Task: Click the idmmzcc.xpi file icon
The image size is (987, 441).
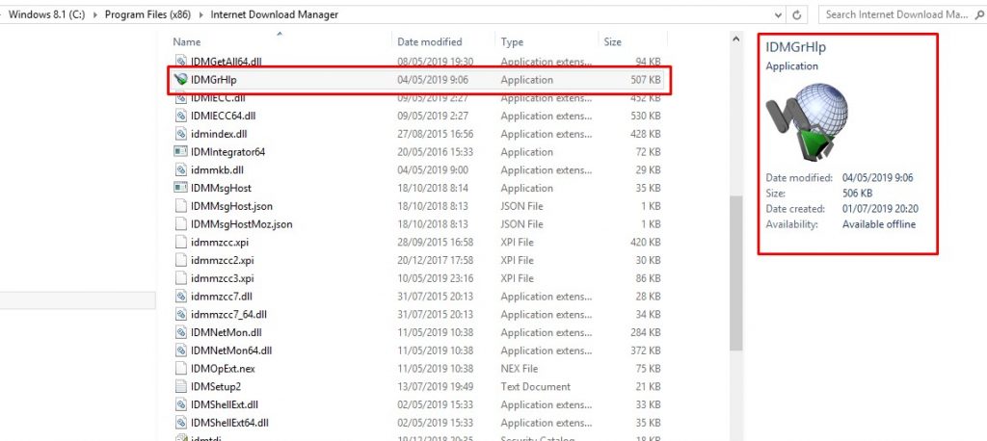Action: coord(181,243)
